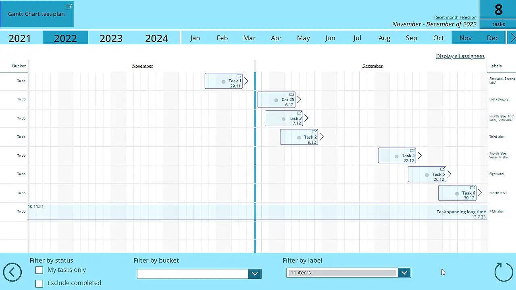The width and height of the screenshot is (516, 290).
Task: Click the back arrow icon
Action: (12, 272)
